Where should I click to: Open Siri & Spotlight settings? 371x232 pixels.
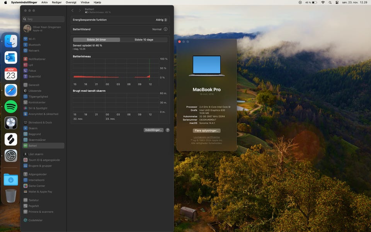(37, 108)
